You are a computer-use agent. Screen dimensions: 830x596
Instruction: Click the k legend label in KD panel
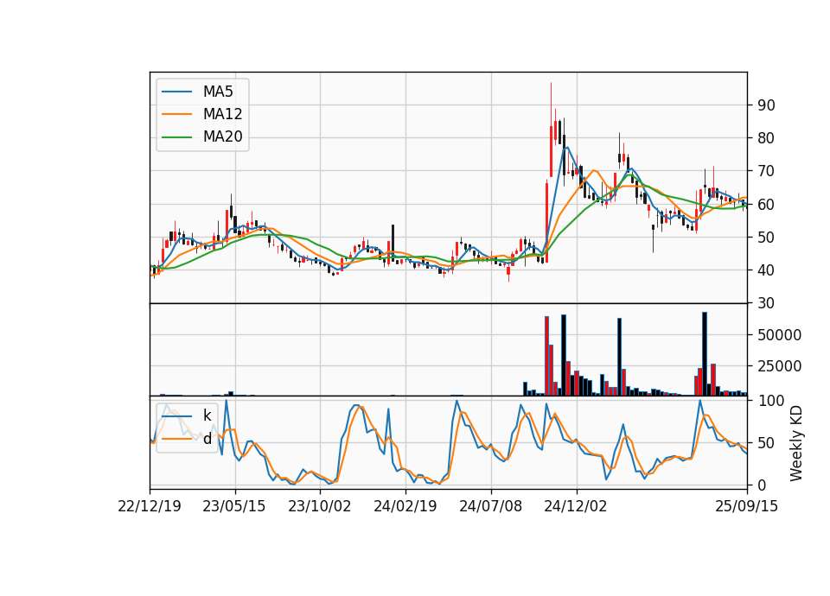coord(207,415)
